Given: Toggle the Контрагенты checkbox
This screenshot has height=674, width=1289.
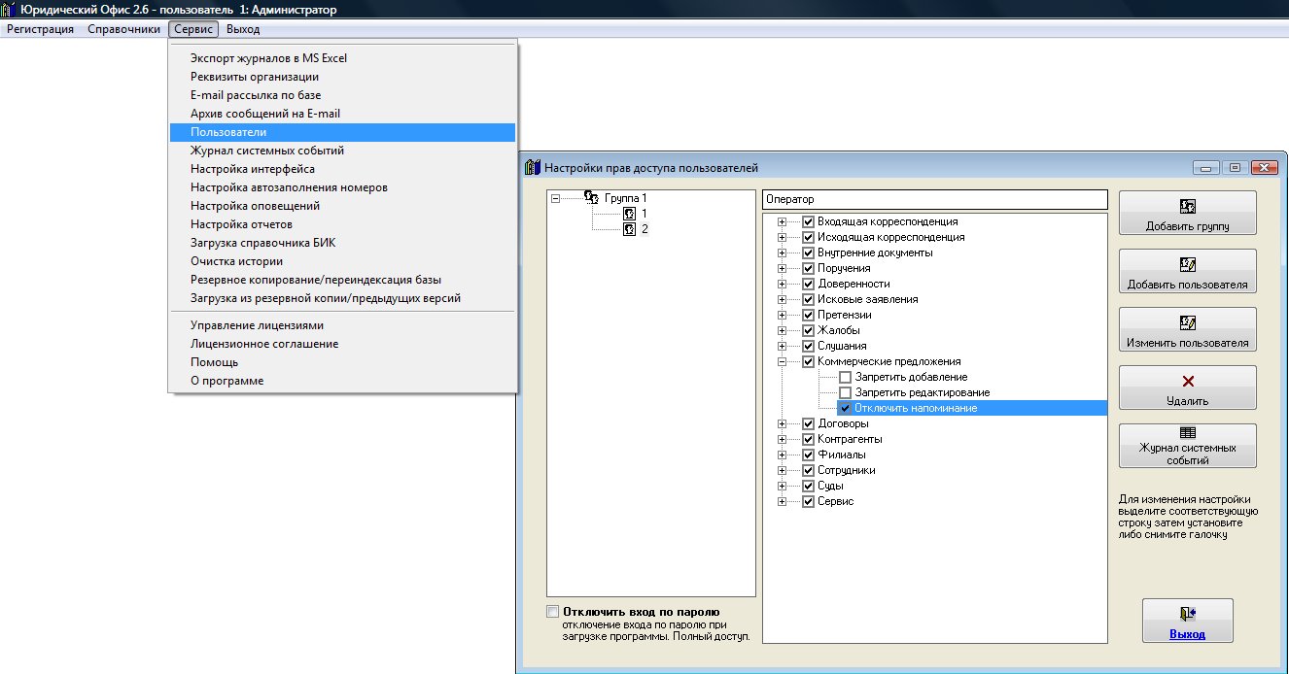Looking at the screenshot, I should [808, 439].
